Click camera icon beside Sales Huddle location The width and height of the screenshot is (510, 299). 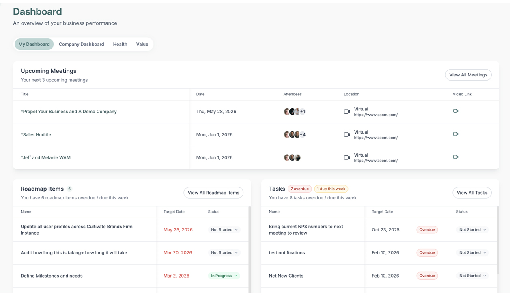pyautogui.click(x=346, y=135)
